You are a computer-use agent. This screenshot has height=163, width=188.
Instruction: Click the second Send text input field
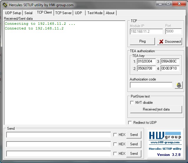tap(58, 144)
